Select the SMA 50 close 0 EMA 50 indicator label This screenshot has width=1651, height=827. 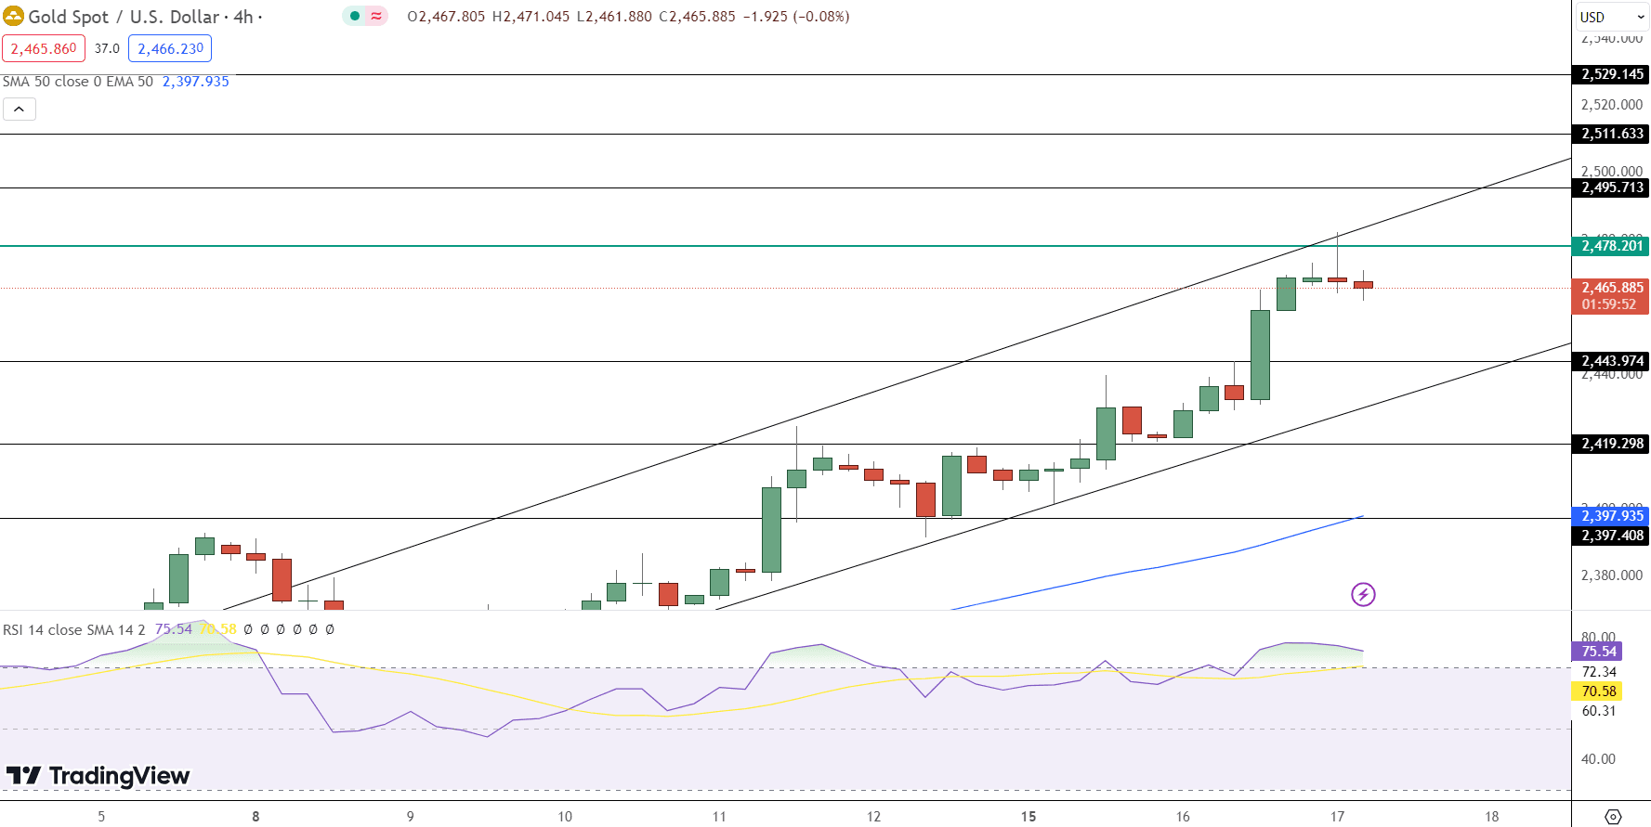click(78, 82)
